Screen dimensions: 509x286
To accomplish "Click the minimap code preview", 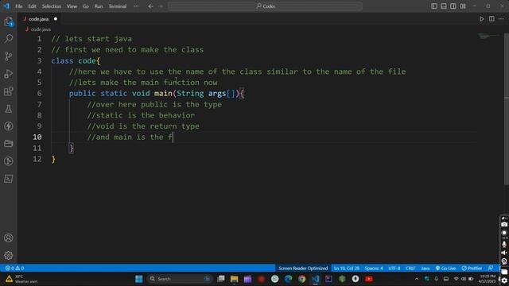I will pos(489,36).
